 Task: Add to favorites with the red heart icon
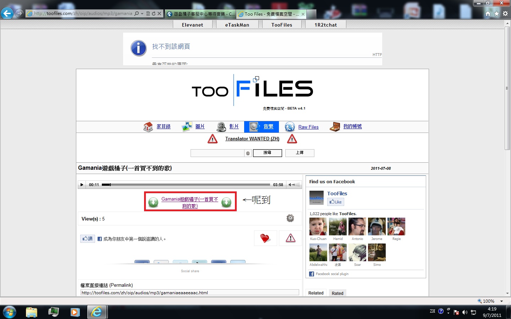265,238
